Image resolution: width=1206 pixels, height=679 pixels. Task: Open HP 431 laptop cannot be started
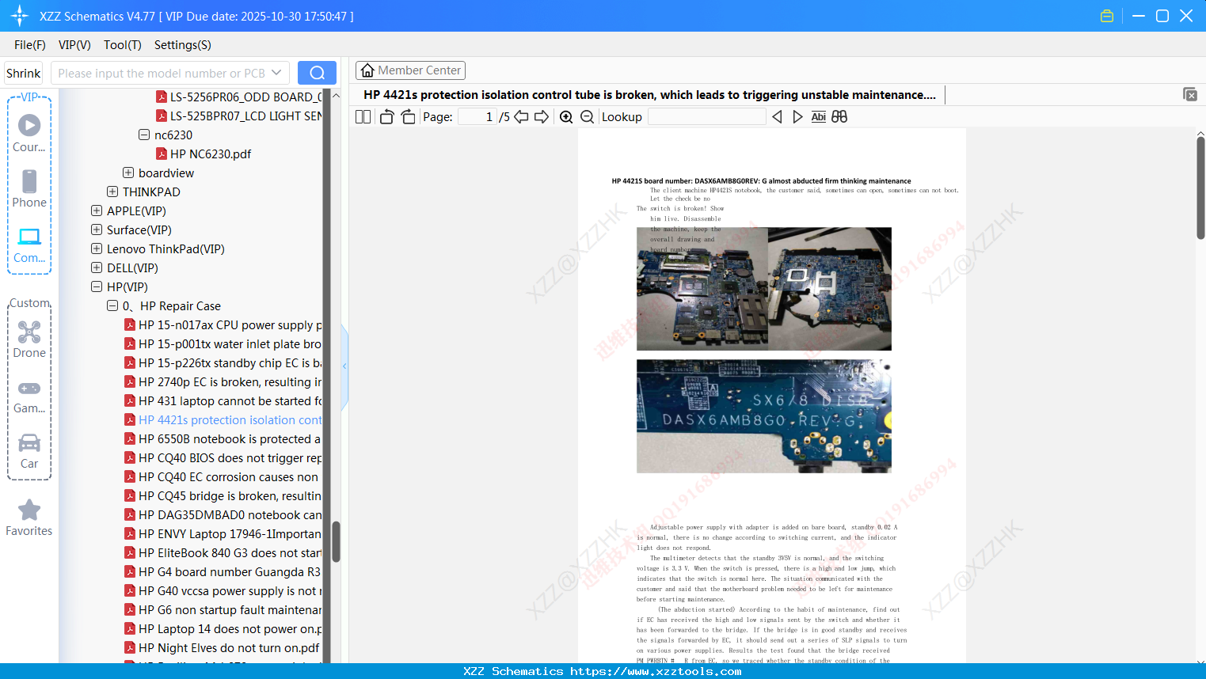click(x=223, y=400)
